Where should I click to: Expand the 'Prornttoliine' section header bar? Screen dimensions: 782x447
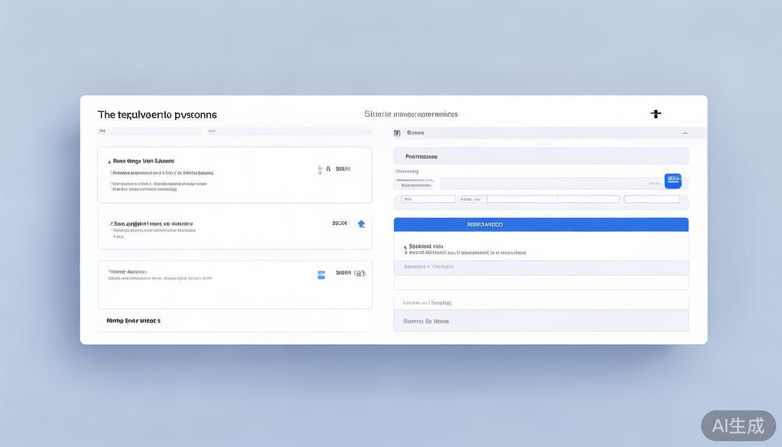pos(541,156)
